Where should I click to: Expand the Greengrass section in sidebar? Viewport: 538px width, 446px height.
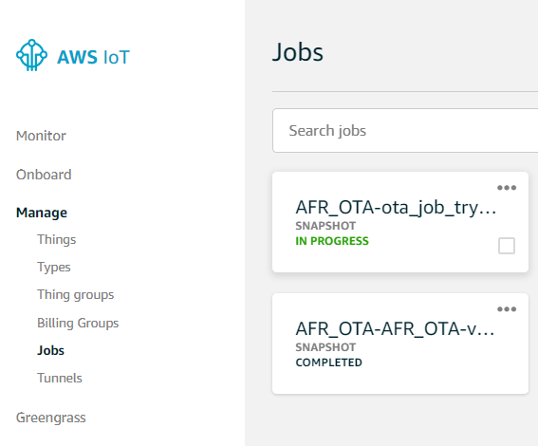51,418
